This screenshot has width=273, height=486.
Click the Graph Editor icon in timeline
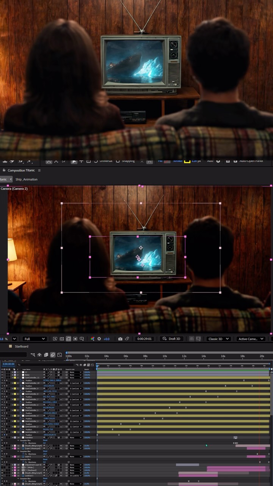click(60, 355)
